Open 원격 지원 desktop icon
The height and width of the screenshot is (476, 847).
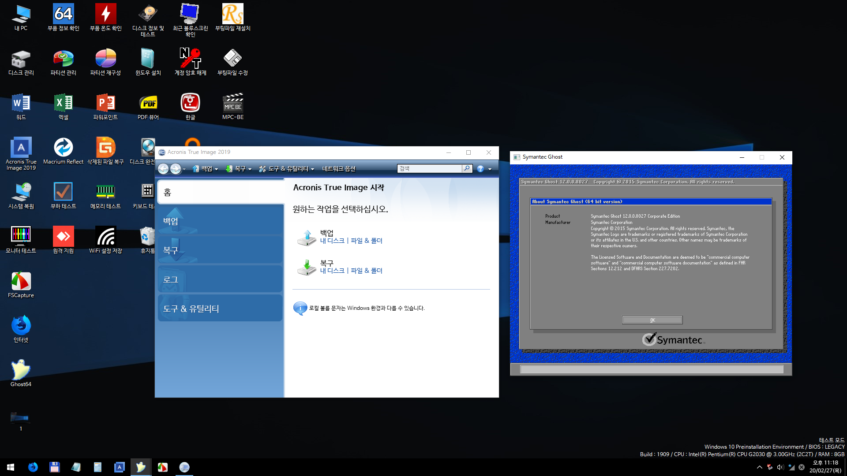click(x=64, y=240)
